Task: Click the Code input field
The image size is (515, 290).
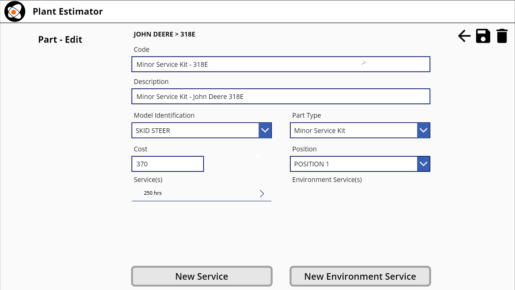Action: 281,64
